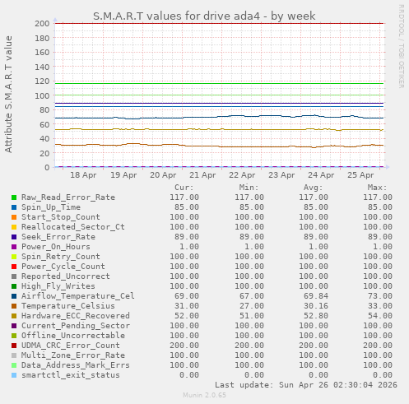Screen dimensions: 409x404
Task: Click the Temperature_Celsius legend label
Action: (x=68, y=306)
